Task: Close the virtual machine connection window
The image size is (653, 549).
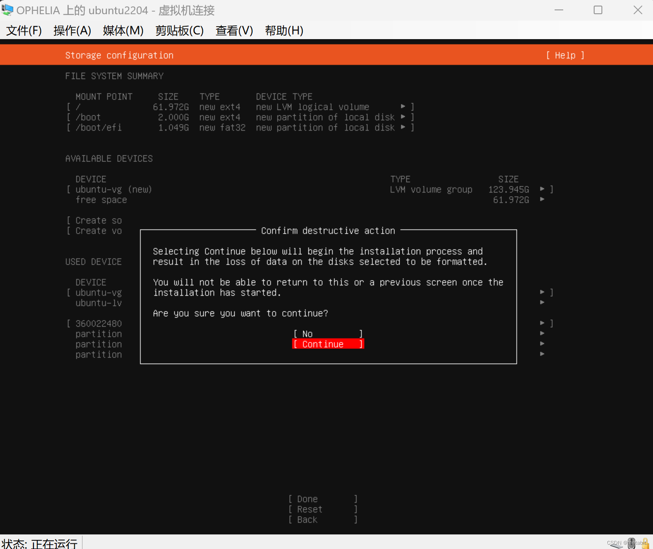Action: [638, 10]
